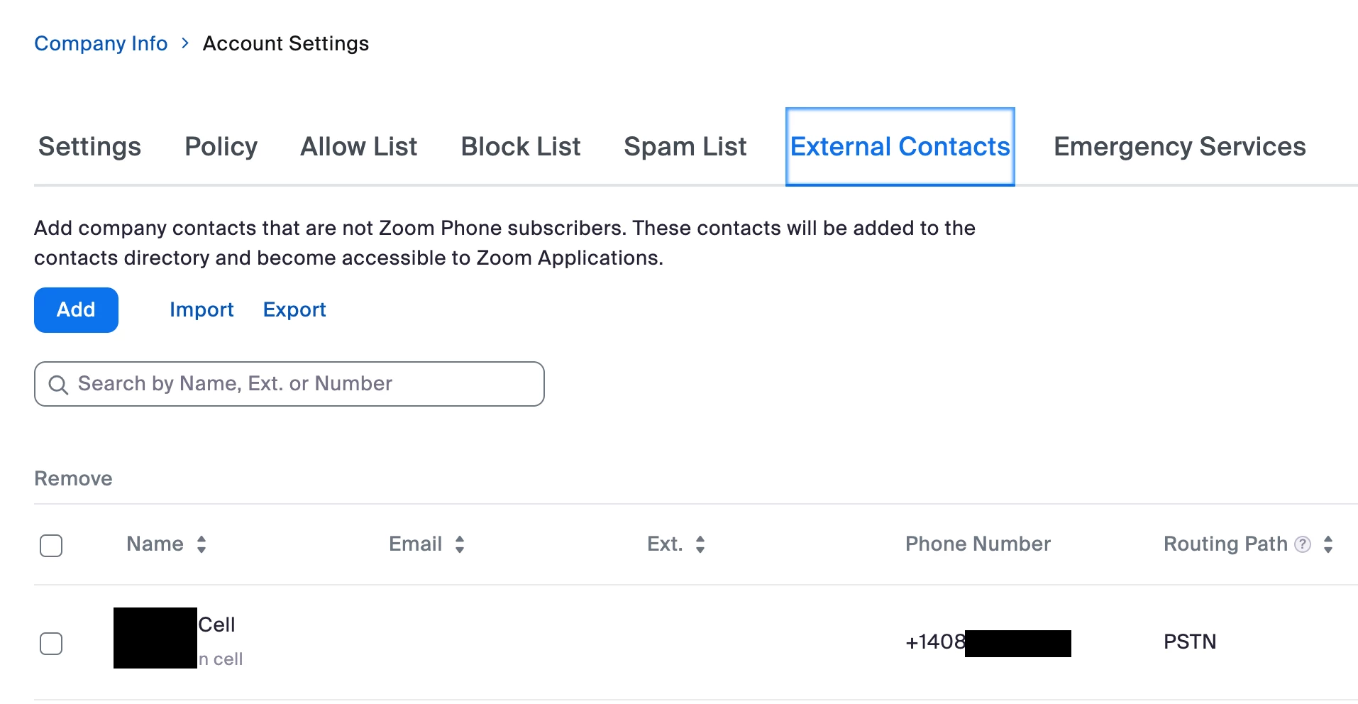Sort contacts by Name column arrows
This screenshot has width=1358, height=704.
(202, 544)
